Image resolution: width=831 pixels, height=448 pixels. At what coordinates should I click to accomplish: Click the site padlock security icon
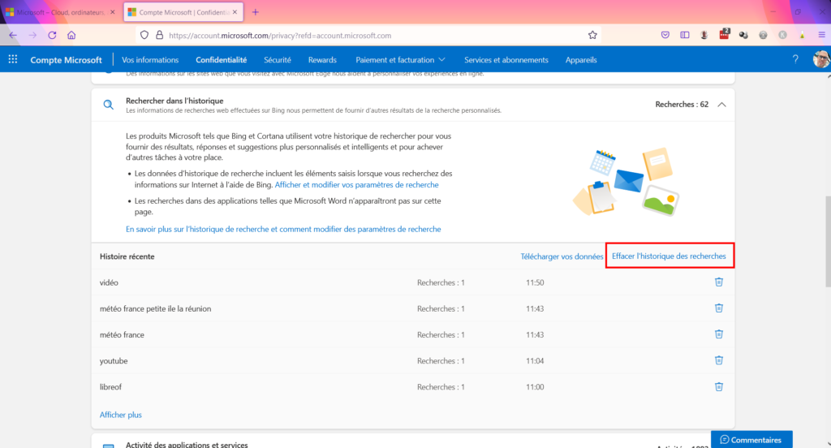click(159, 36)
